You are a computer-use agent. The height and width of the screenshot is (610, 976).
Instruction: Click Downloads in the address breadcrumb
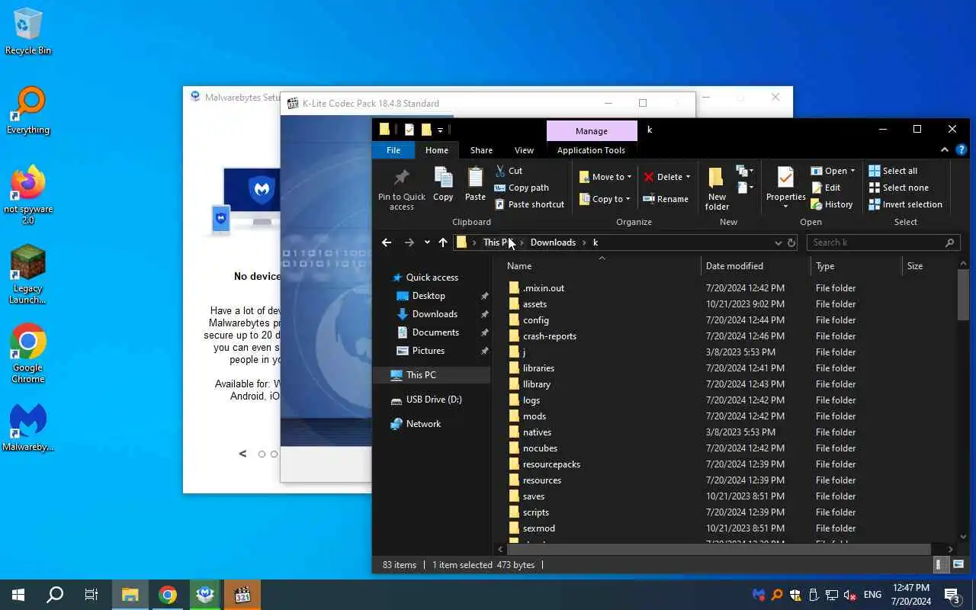(x=553, y=242)
